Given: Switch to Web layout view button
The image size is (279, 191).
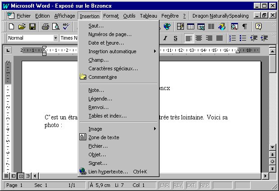Looking at the screenshot, I should (14, 176).
